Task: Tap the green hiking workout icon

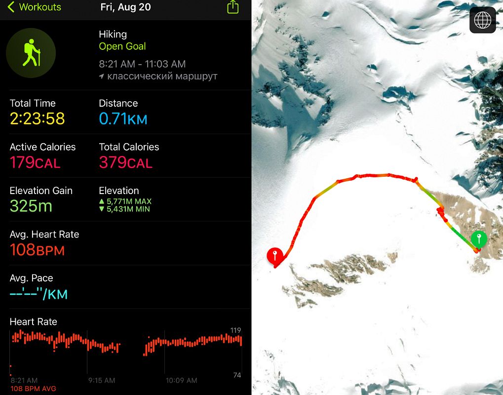Action: (x=31, y=53)
